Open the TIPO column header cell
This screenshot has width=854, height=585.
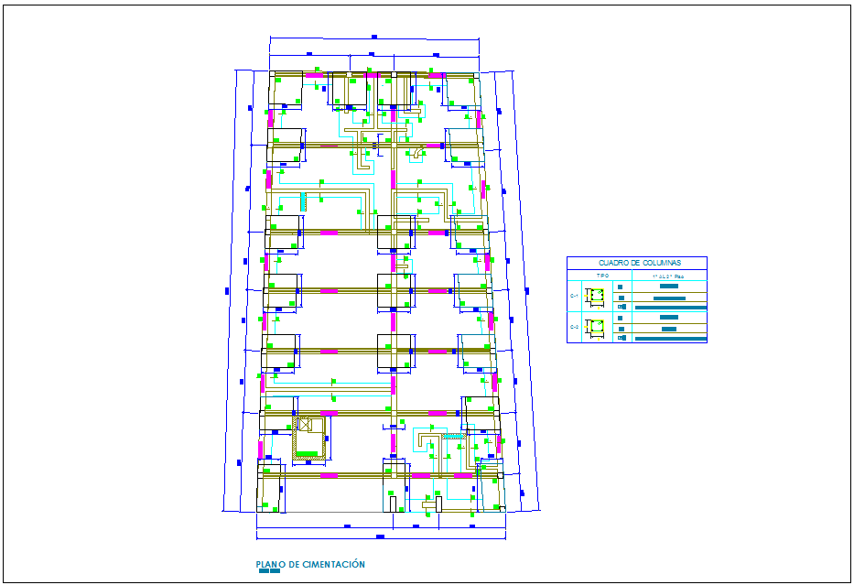pos(603,276)
